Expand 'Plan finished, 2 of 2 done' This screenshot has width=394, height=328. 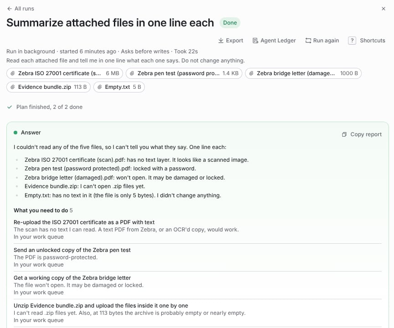[x=45, y=107]
